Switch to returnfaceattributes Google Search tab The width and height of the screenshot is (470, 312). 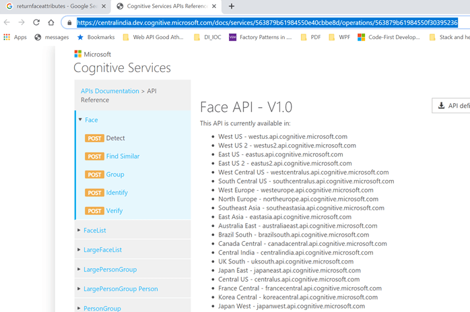click(x=54, y=6)
